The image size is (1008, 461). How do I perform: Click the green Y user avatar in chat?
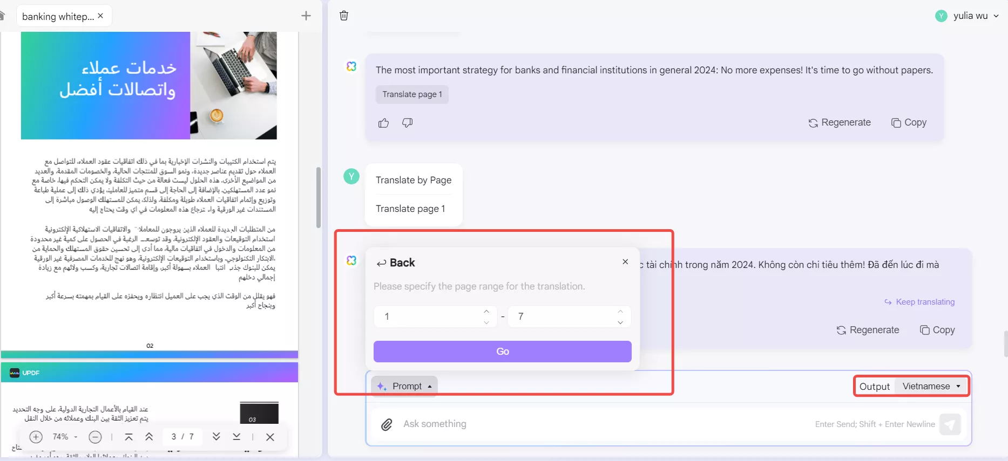point(351,176)
